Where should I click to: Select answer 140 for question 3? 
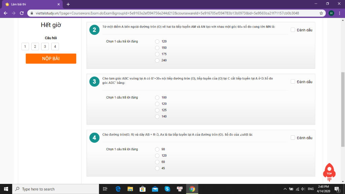click(157, 117)
